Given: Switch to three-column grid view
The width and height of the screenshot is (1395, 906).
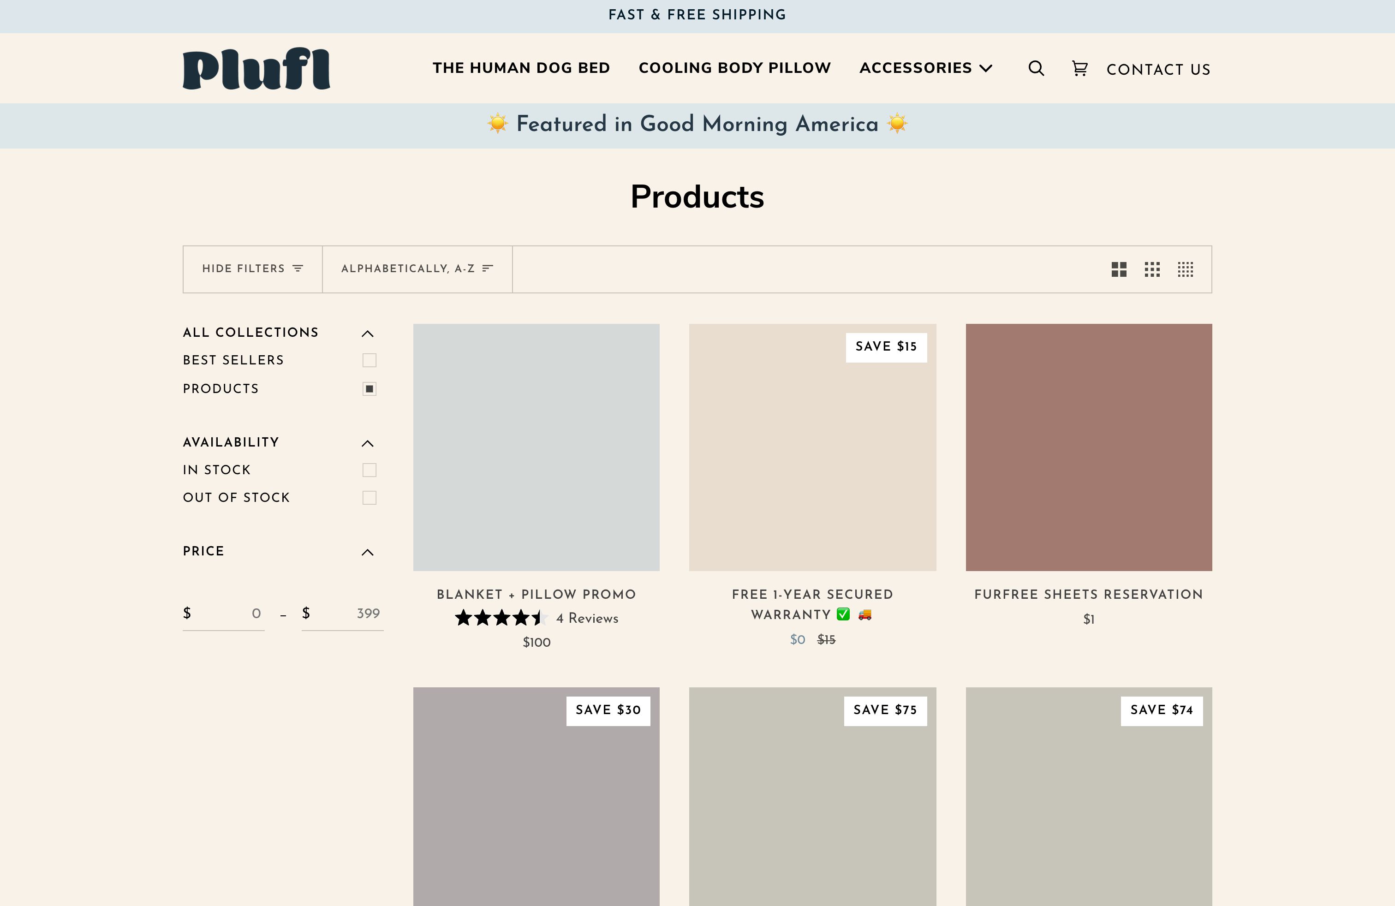Looking at the screenshot, I should click(x=1152, y=269).
